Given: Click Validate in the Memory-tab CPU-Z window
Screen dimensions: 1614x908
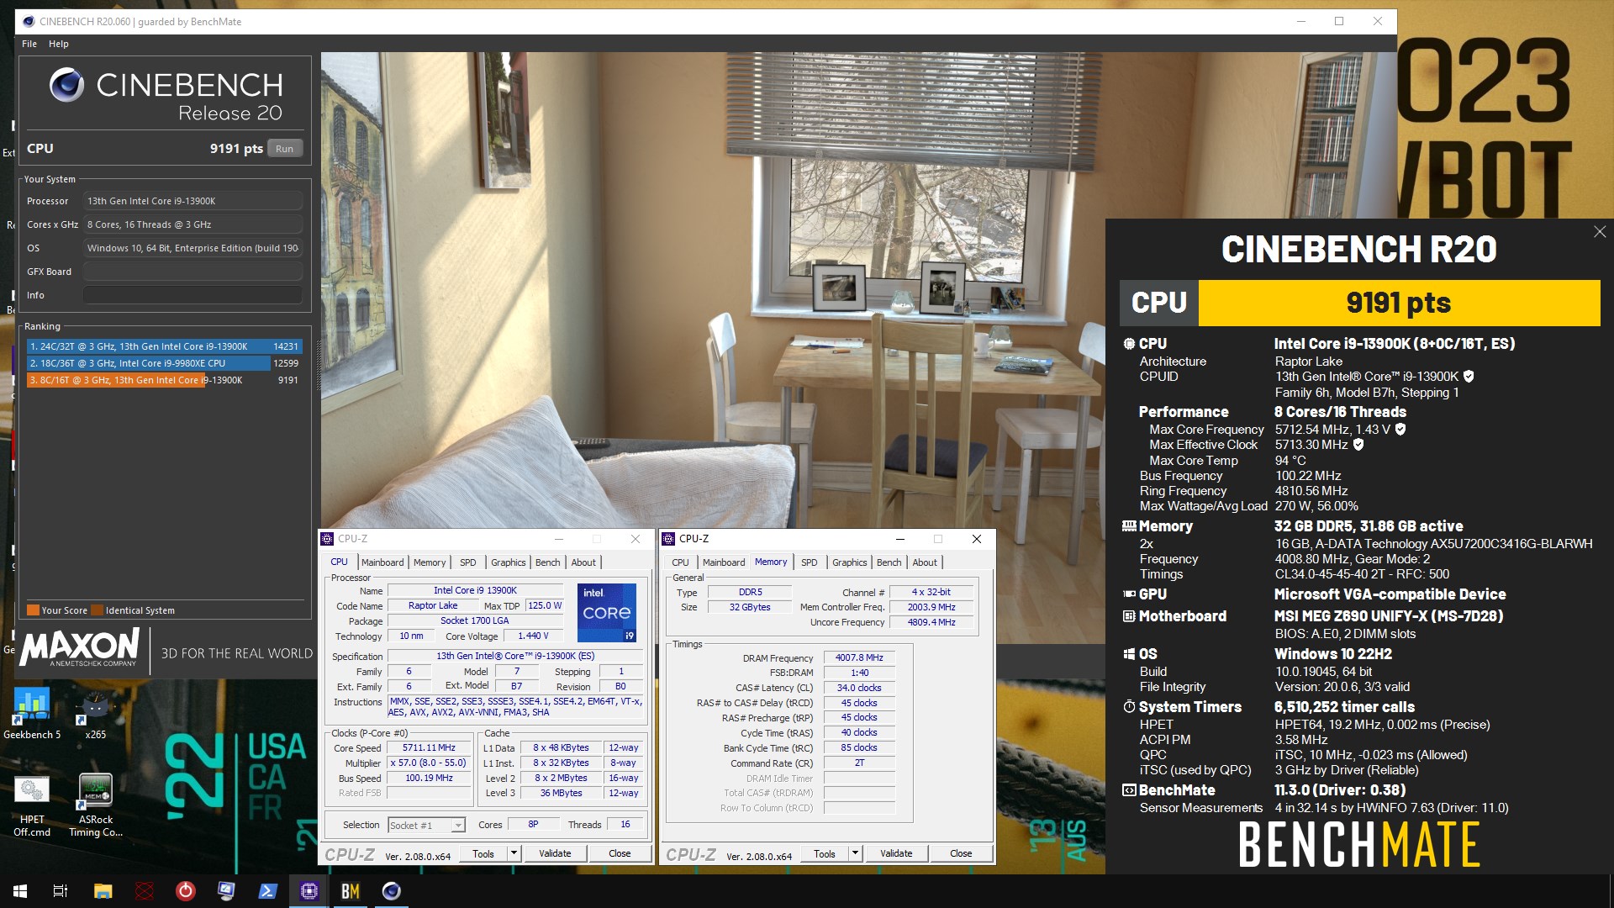Looking at the screenshot, I should 896,853.
